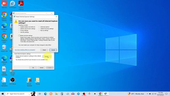The height and width of the screenshot is (96, 170).
Task: Select the desktop file with the H icon
Action: pos(4,71)
